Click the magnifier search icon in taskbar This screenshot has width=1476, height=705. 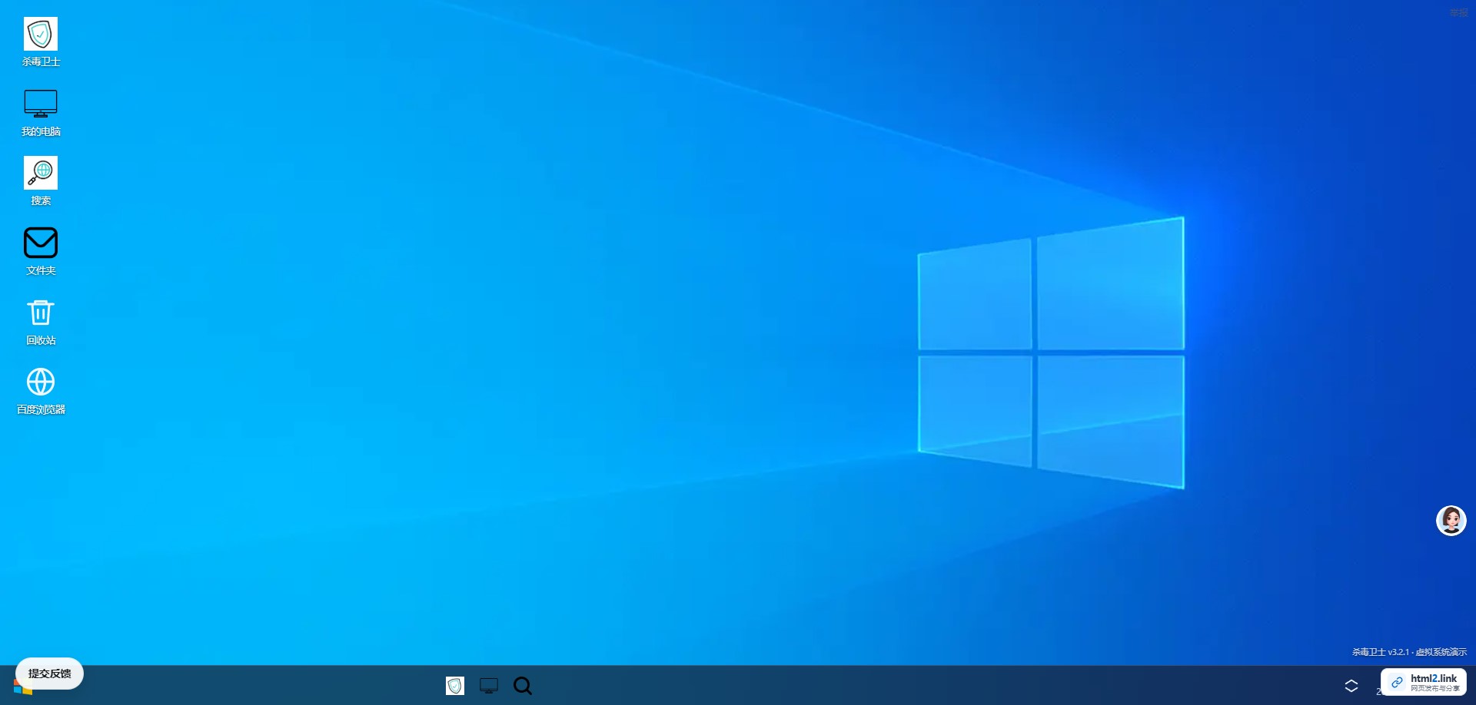(523, 686)
